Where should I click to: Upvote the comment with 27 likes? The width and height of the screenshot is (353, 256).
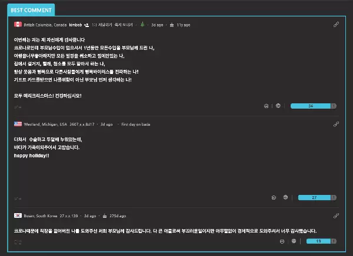coord(315,197)
